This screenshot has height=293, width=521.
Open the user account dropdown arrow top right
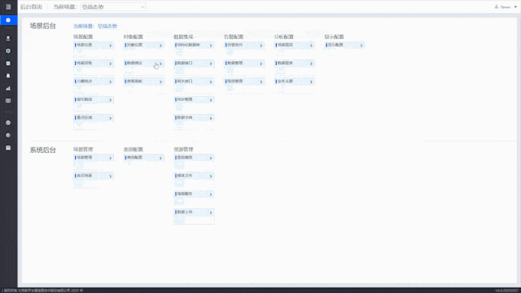click(x=515, y=7)
